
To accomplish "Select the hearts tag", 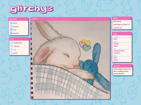I will point(116,60).
